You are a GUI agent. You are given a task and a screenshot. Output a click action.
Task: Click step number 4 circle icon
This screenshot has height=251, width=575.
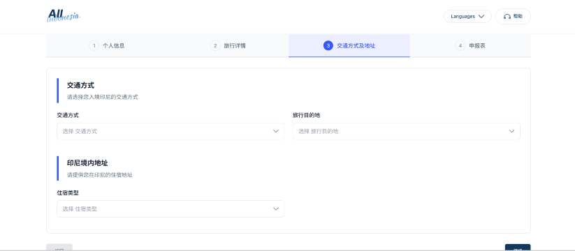pyautogui.click(x=460, y=46)
